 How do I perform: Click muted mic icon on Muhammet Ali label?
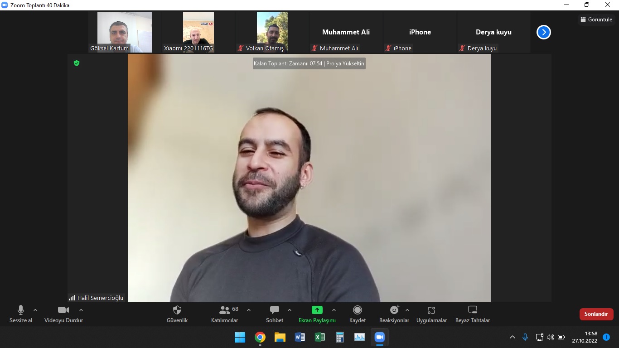click(314, 48)
